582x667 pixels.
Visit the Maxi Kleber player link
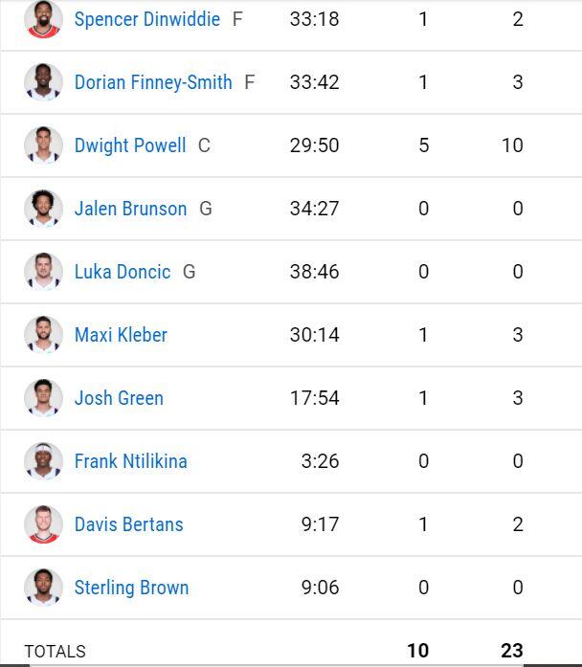click(x=121, y=335)
